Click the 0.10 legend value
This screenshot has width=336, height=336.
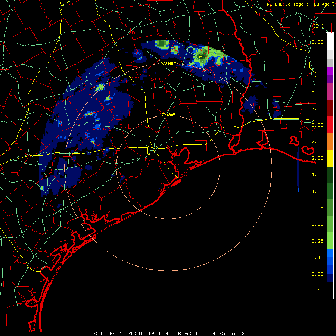pos(318,258)
